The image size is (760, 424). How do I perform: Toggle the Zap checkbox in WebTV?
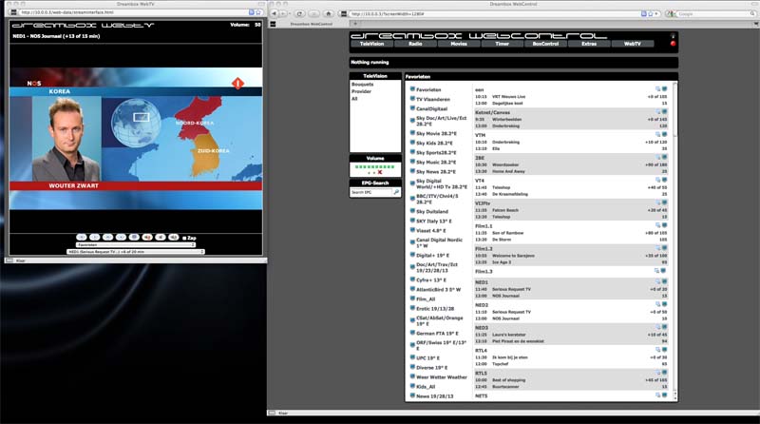[184, 239]
